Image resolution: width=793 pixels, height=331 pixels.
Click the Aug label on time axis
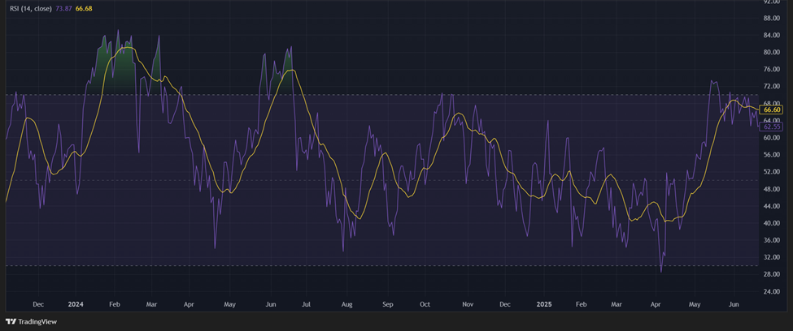point(346,304)
